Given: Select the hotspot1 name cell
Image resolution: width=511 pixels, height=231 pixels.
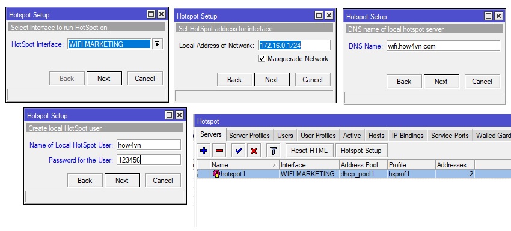Looking at the screenshot, I should (x=245, y=174).
